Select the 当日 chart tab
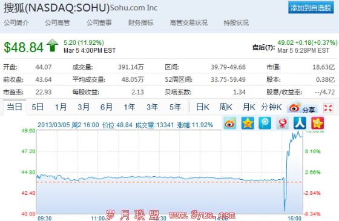This screenshot has width=339, height=221. point(15,107)
